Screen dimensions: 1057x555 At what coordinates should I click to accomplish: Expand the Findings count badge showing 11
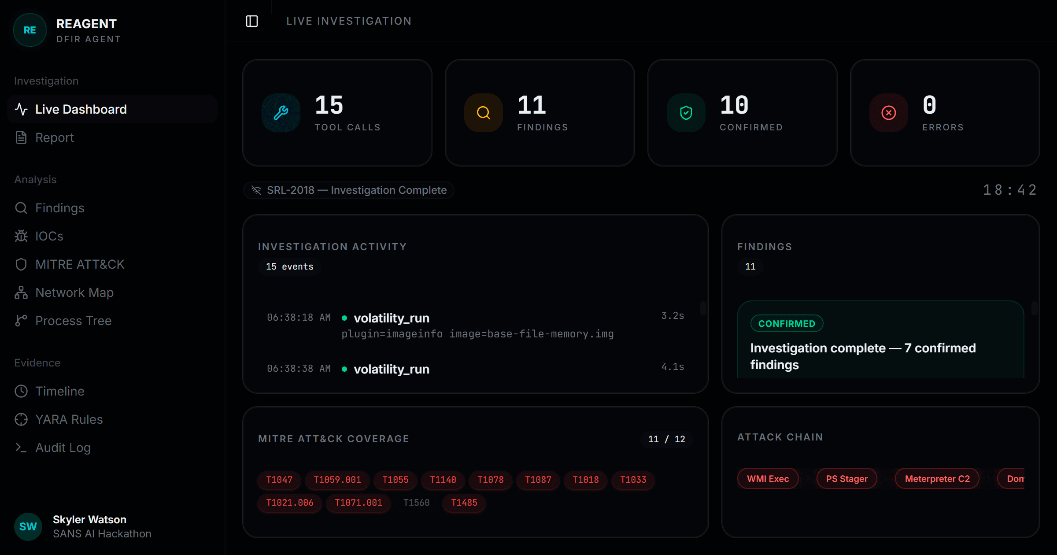click(x=750, y=266)
